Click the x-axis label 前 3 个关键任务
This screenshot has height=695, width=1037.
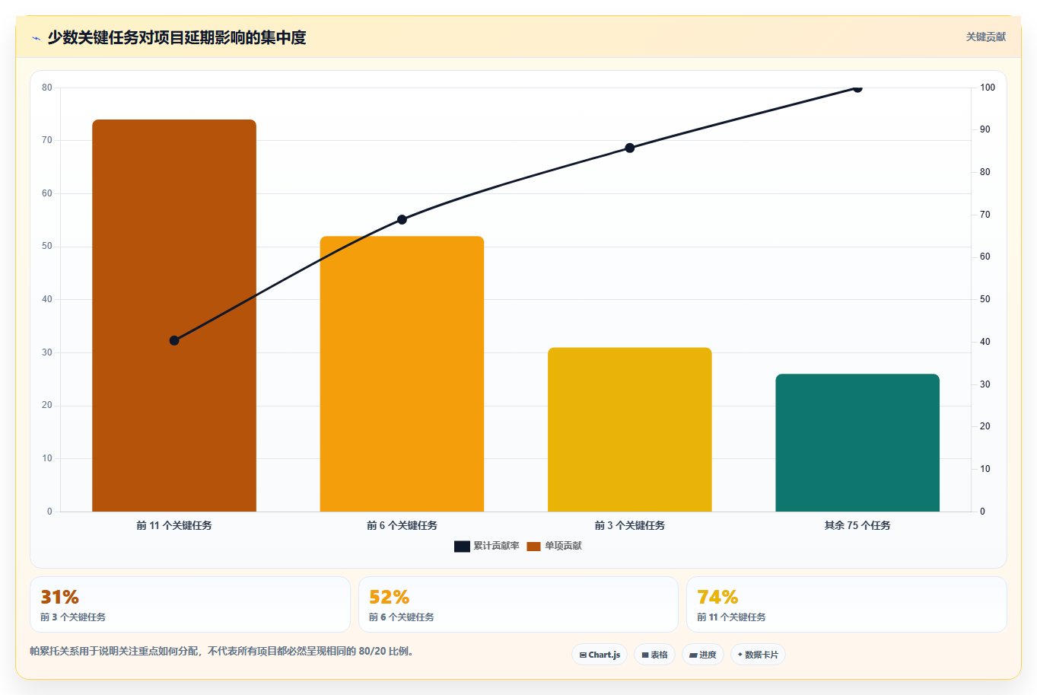pyautogui.click(x=630, y=525)
